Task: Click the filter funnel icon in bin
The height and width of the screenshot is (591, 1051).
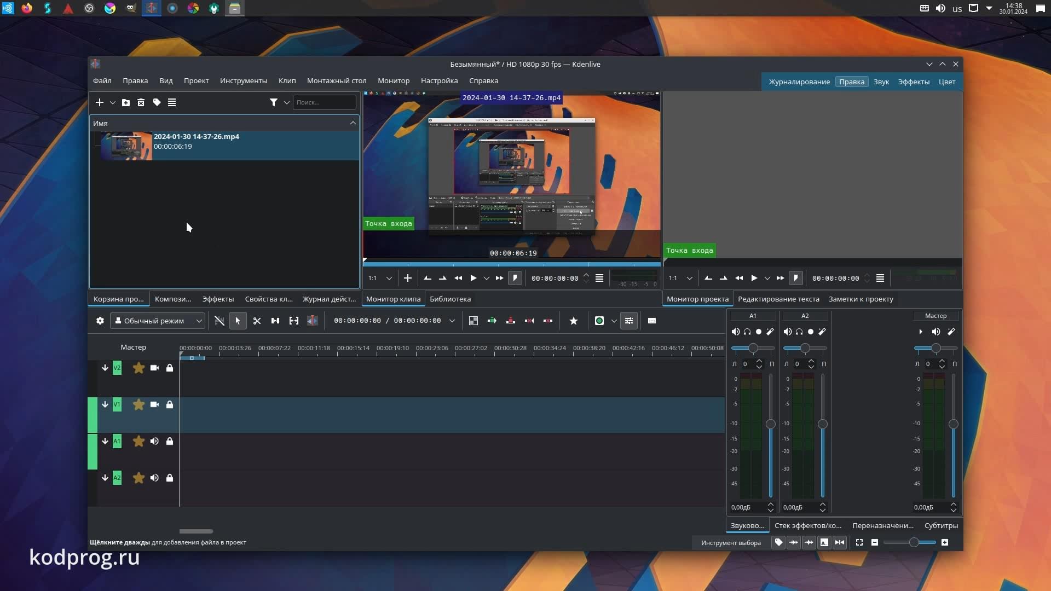Action: tap(274, 102)
